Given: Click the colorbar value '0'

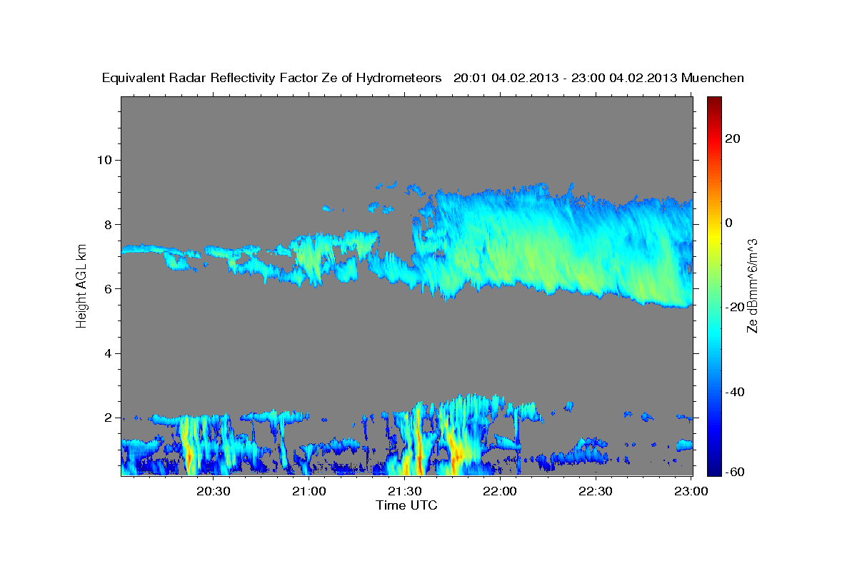Looking at the screenshot, I should point(729,223).
